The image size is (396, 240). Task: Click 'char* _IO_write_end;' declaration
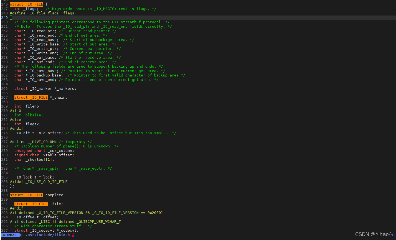pyautogui.click(x=37, y=53)
